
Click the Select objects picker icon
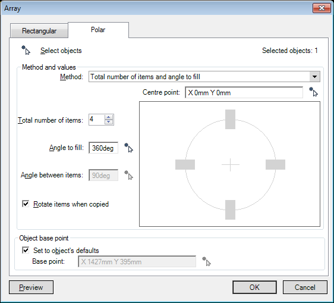[x=26, y=50]
